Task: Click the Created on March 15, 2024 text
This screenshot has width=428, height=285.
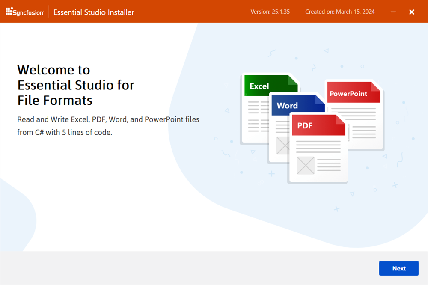Action: click(x=340, y=12)
